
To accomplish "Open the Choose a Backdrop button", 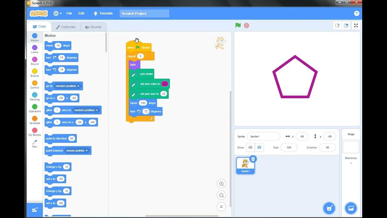I will 351,208.
